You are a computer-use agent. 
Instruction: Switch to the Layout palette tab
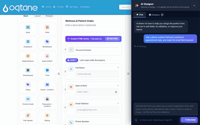pos(37,16)
